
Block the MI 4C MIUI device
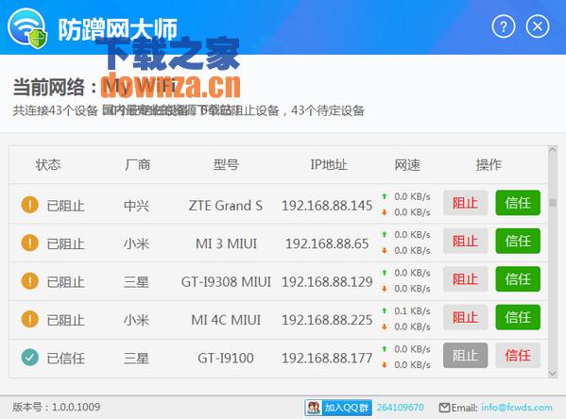click(465, 317)
